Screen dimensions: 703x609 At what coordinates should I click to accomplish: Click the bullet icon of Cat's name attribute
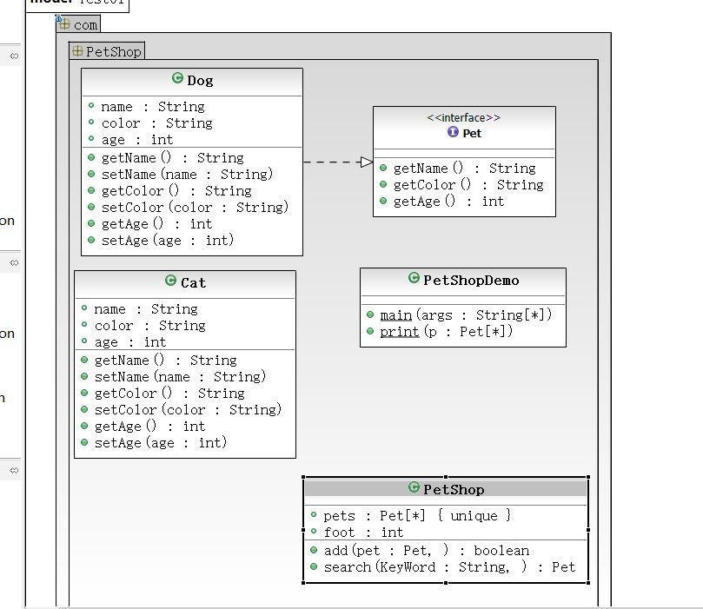coord(84,308)
